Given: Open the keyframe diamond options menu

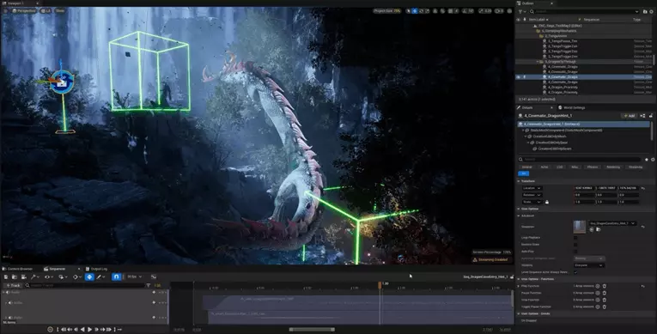Looking at the screenshot, I should pyautogui.click(x=77, y=277).
